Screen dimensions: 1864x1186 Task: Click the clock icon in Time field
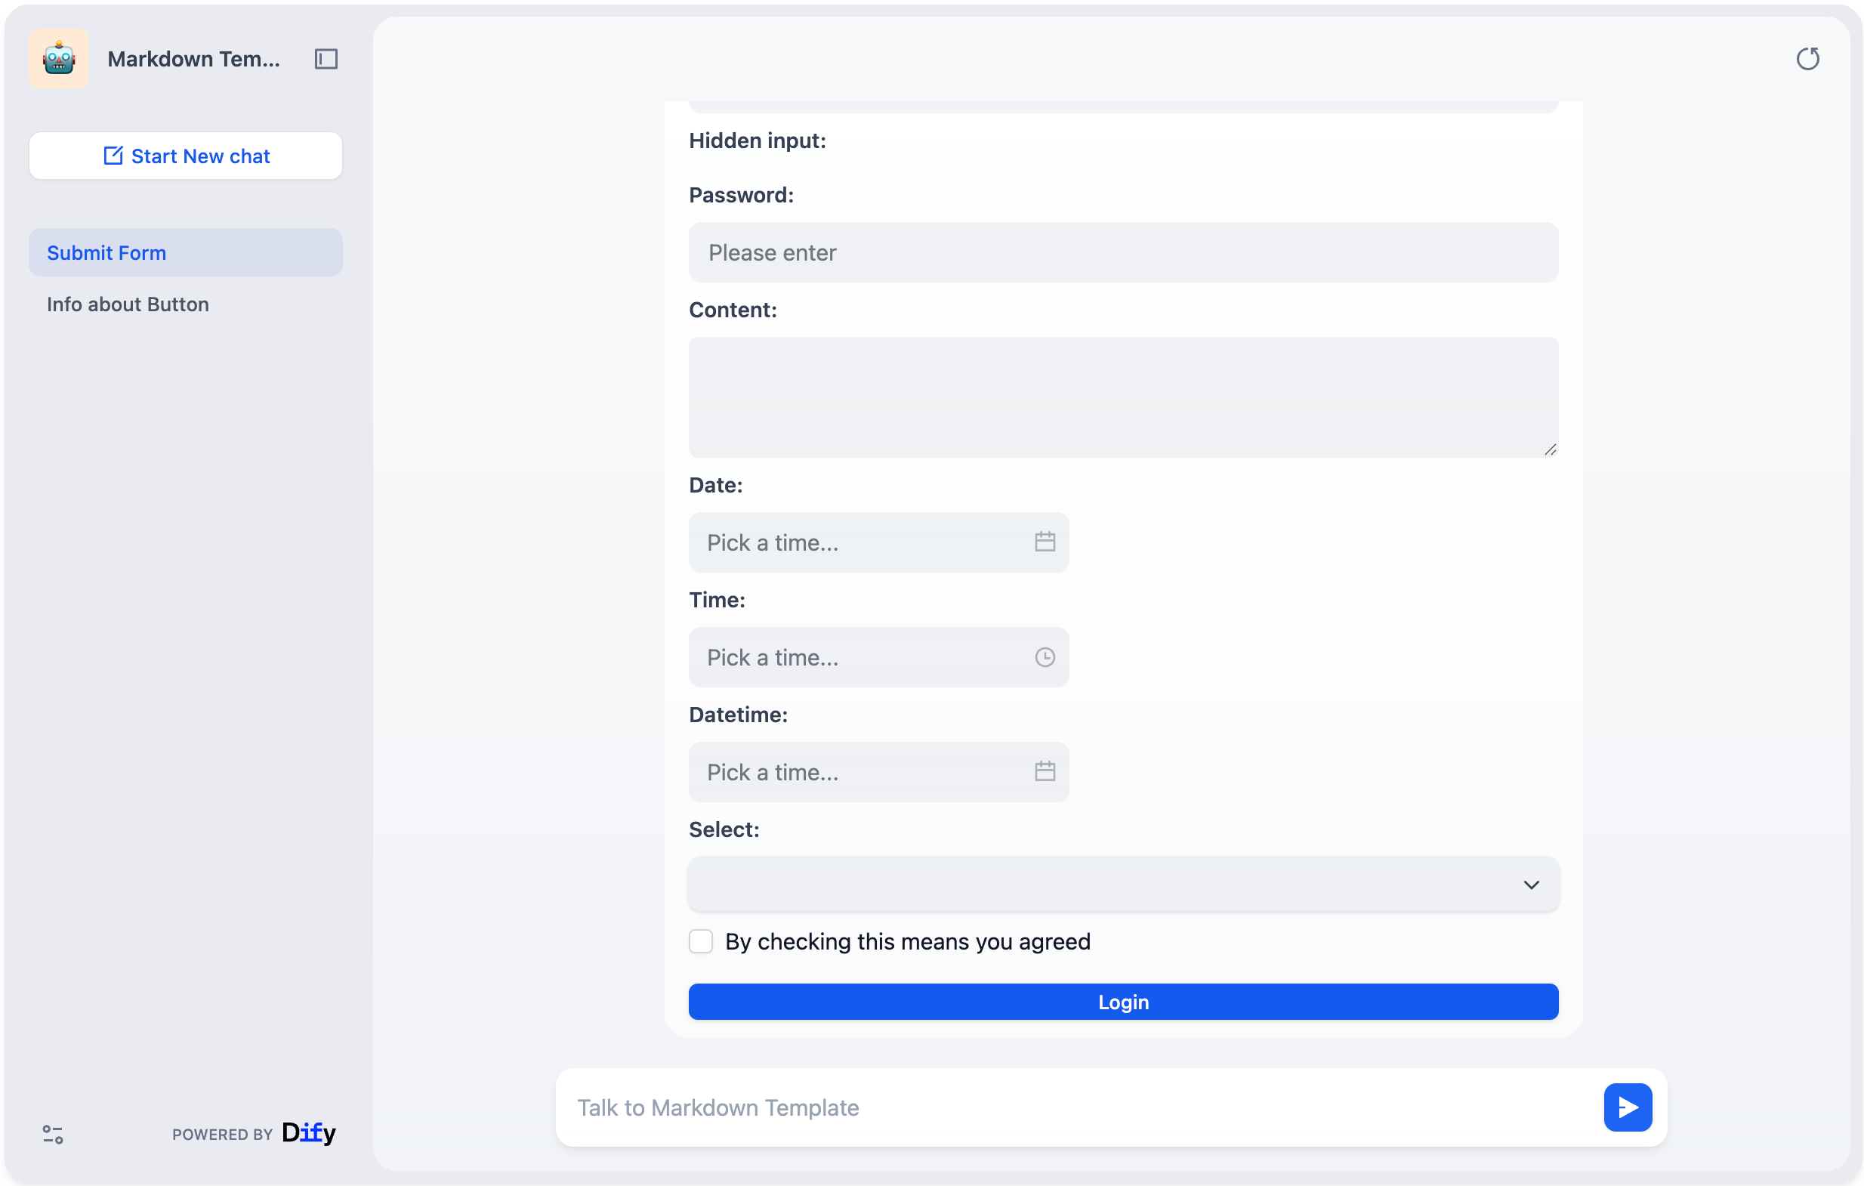point(1045,657)
